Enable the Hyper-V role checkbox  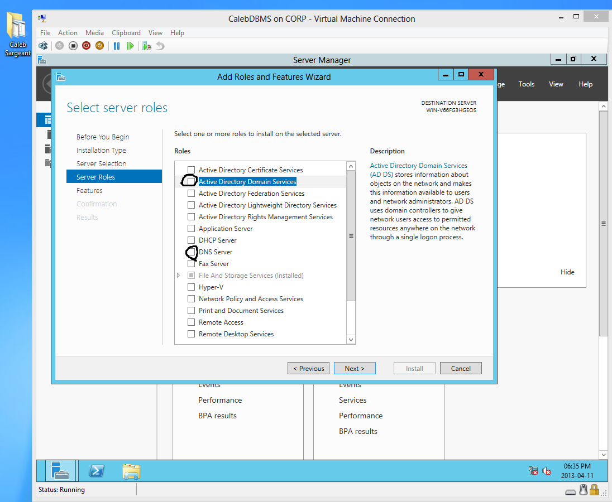tap(191, 287)
